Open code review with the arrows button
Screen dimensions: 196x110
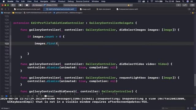coord(185,5)
